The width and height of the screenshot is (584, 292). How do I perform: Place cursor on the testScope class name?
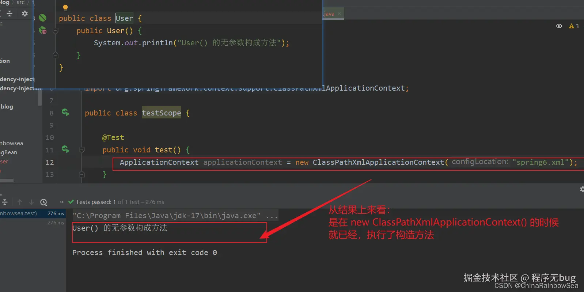click(162, 113)
